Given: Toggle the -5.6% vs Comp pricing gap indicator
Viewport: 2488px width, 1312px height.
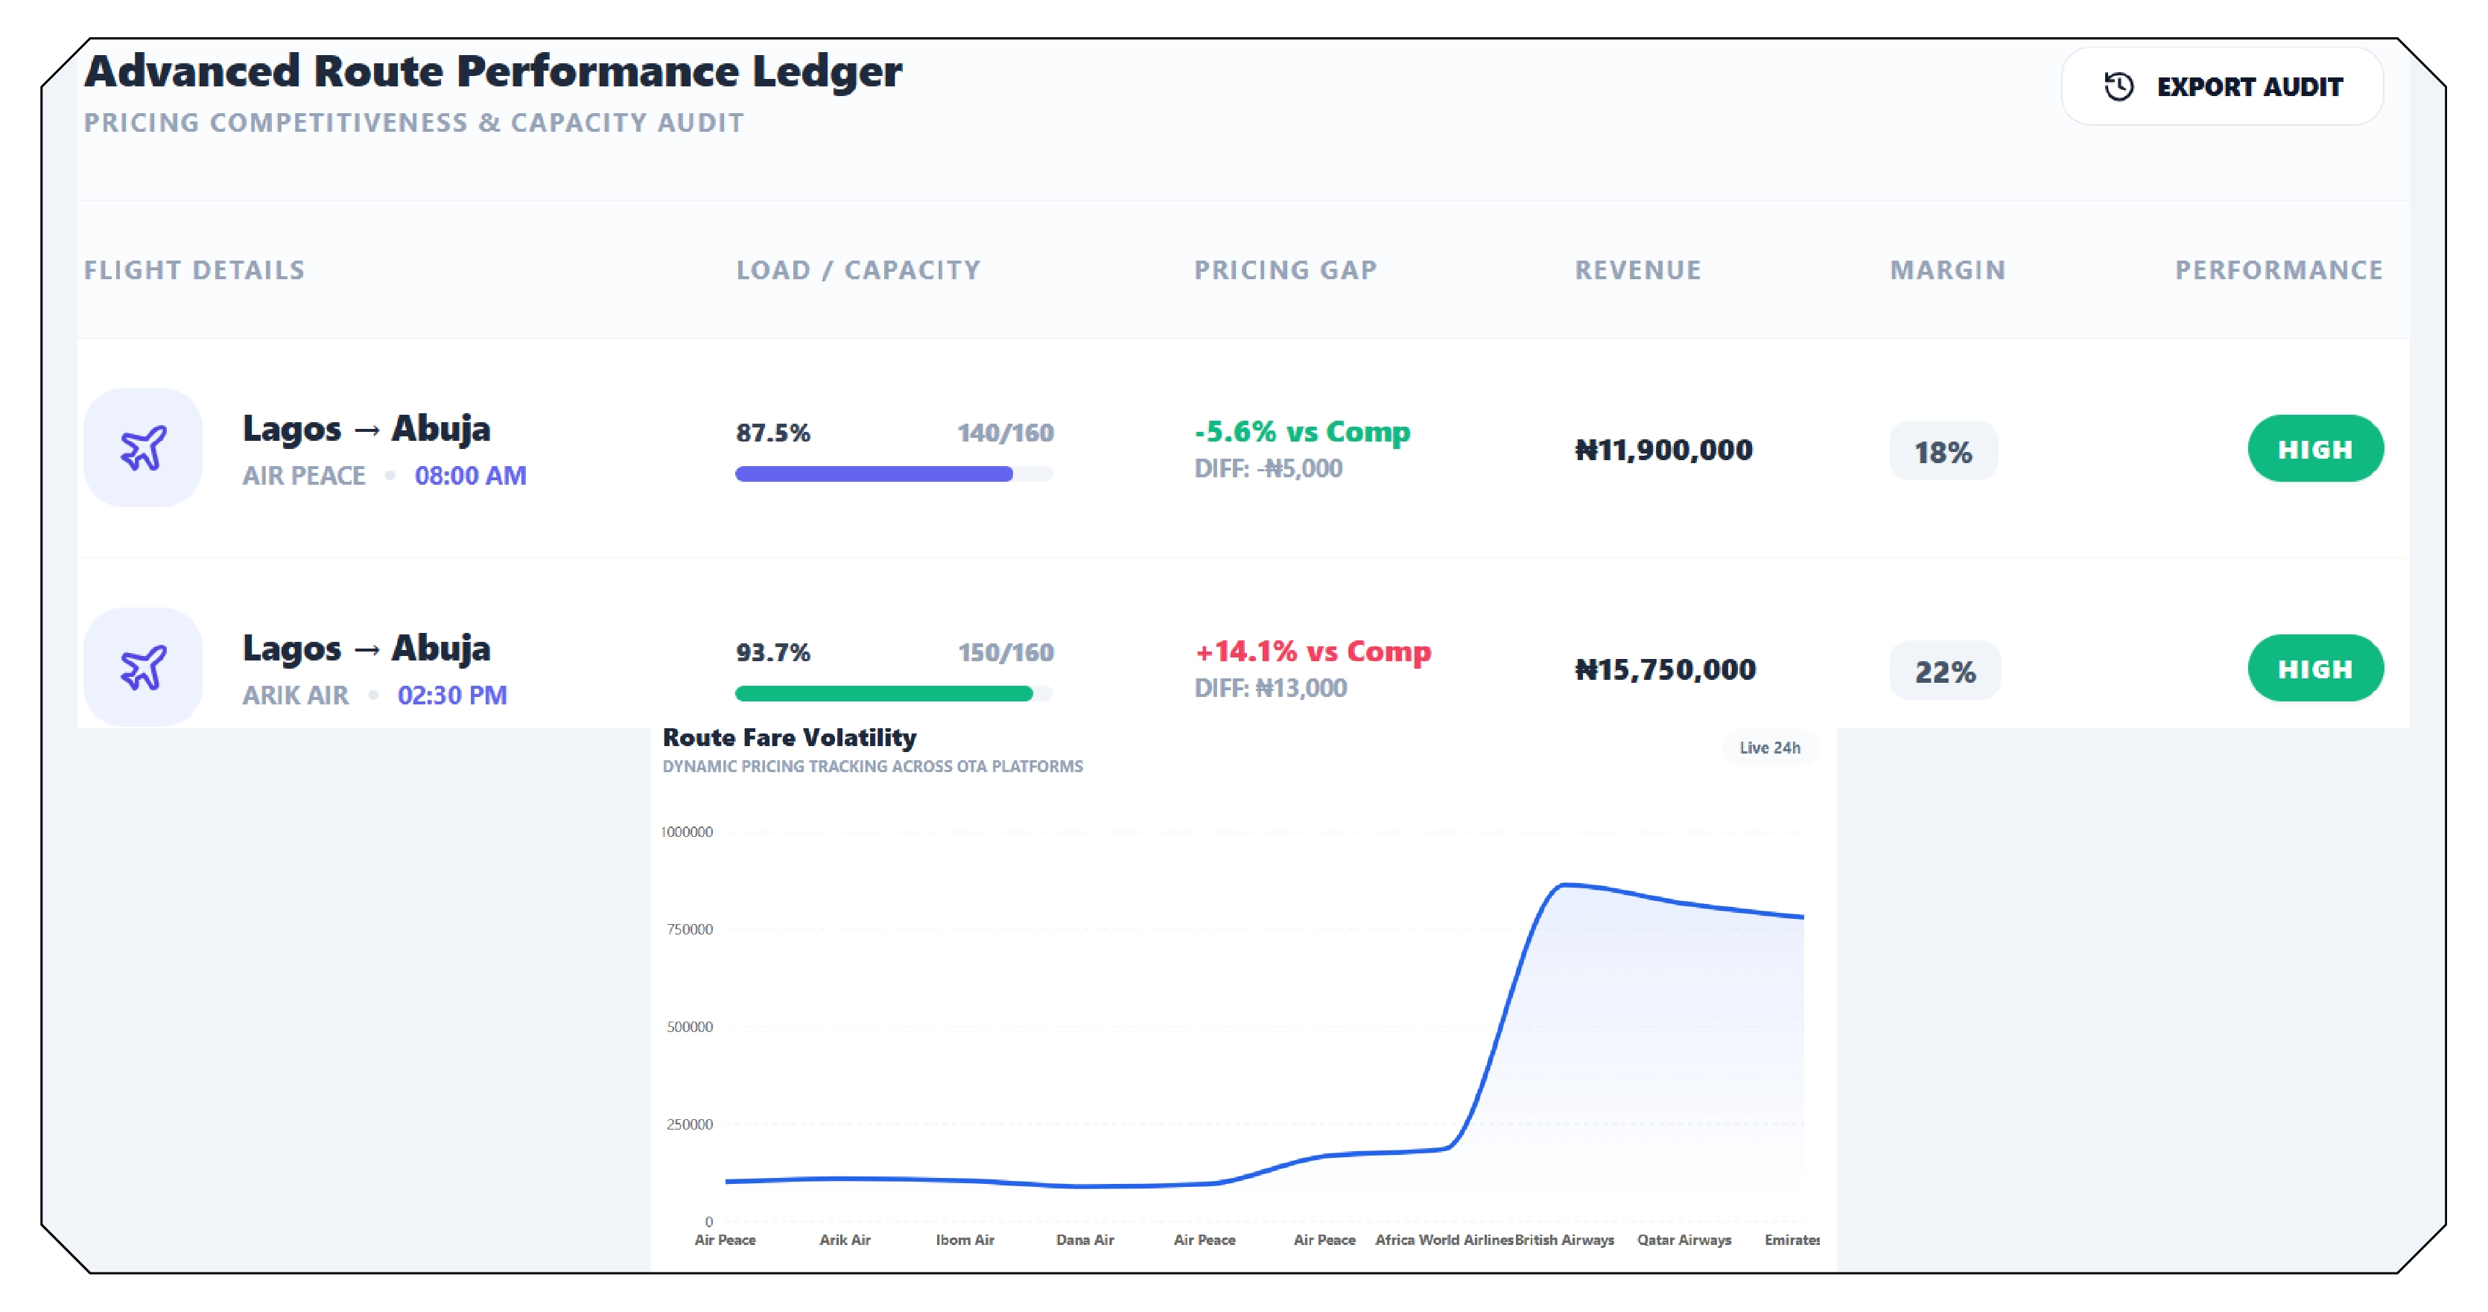Looking at the screenshot, I should 1302,432.
